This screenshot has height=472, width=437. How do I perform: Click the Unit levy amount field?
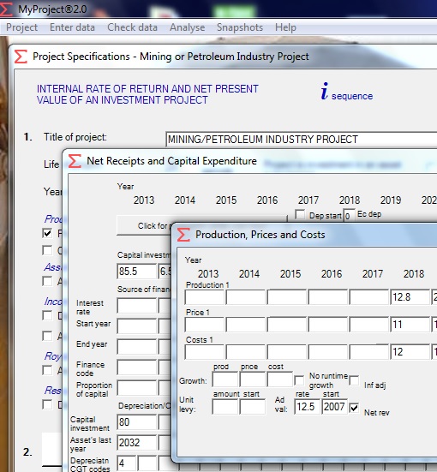coord(225,407)
